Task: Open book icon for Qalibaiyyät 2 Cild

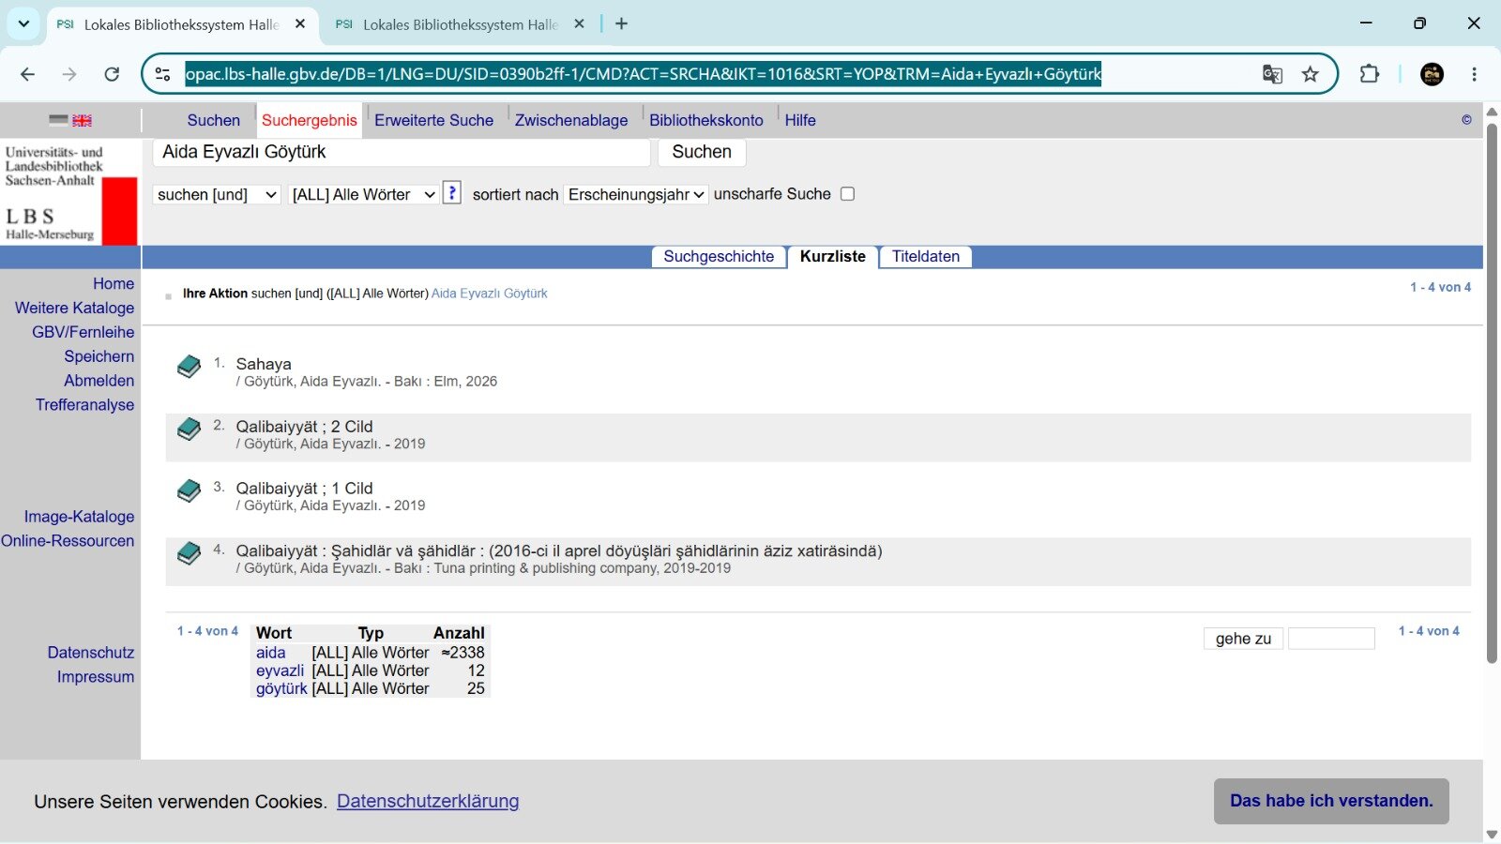Action: [189, 430]
